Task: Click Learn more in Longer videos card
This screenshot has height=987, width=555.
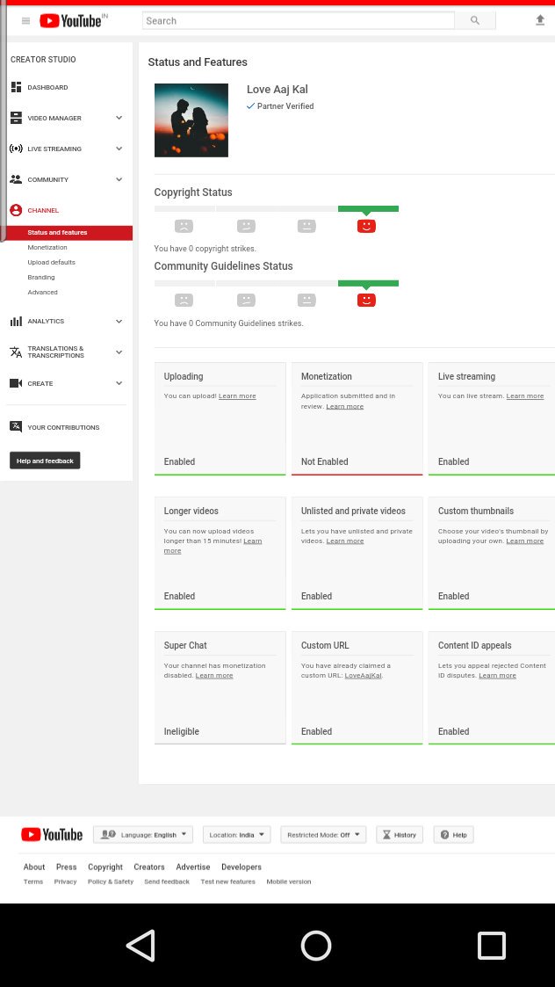Action: pos(252,541)
